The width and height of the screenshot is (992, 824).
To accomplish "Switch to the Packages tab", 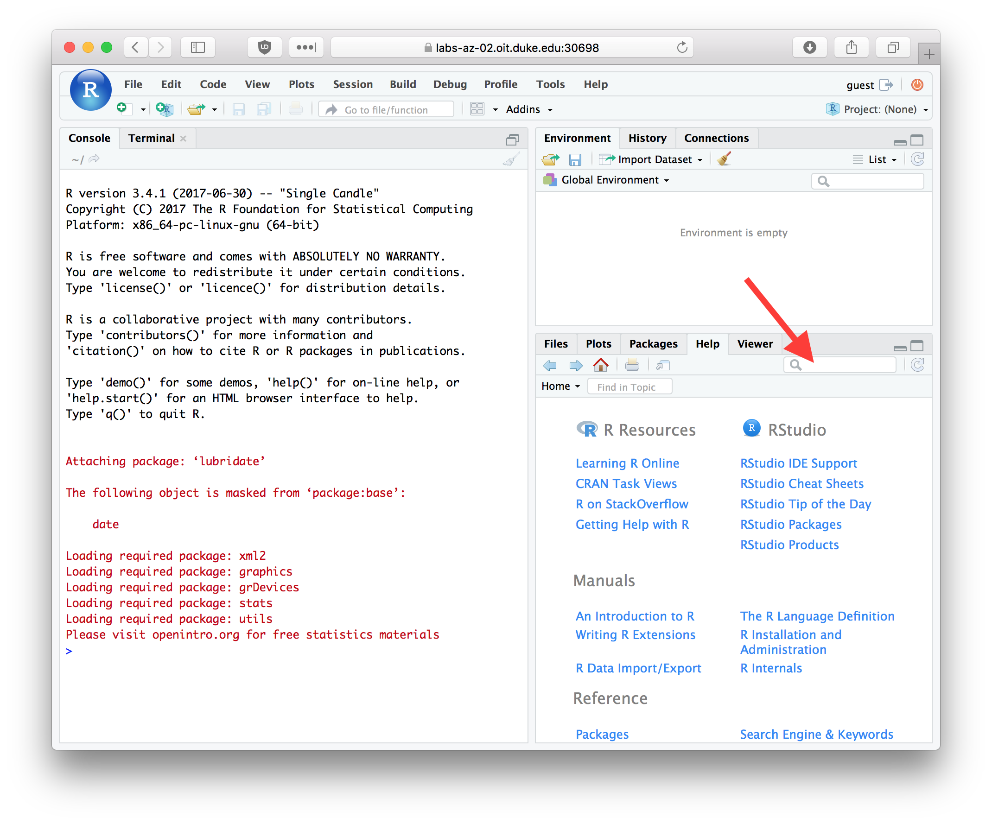I will pos(653,344).
